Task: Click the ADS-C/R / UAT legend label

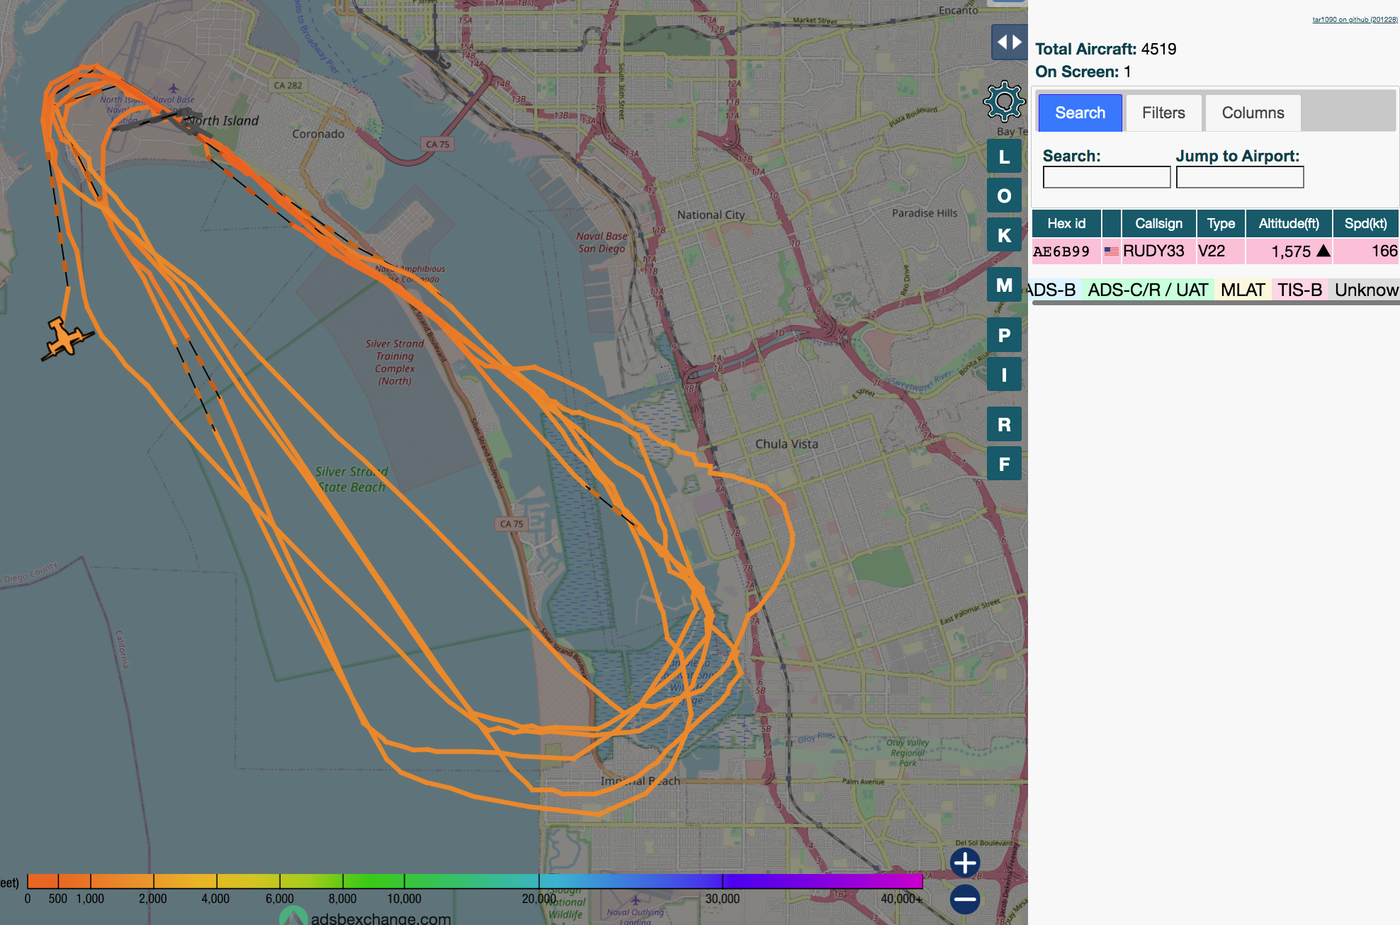Action: 1148,290
